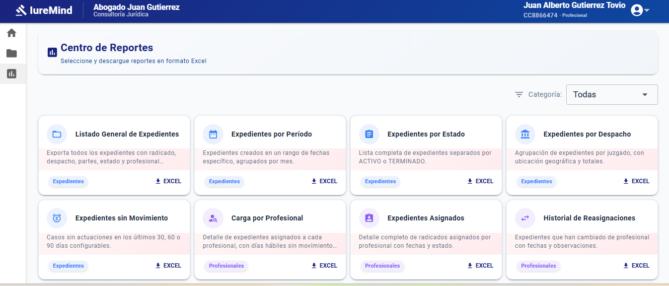
Task: Click the badge icon of Expedientes Asignados
Action: (x=369, y=218)
